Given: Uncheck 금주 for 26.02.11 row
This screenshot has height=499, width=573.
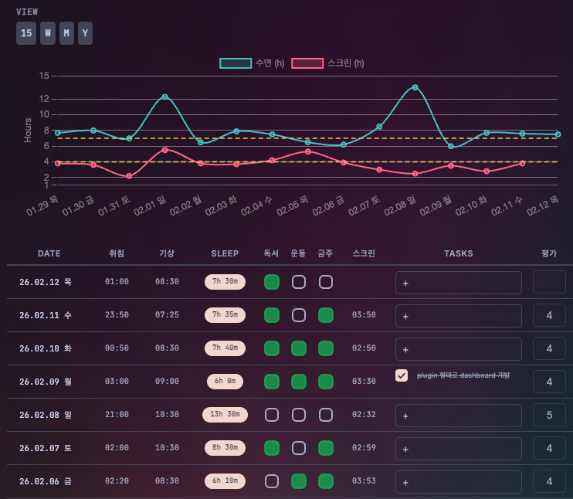Looking at the screenshot, I should coord(326,315).
